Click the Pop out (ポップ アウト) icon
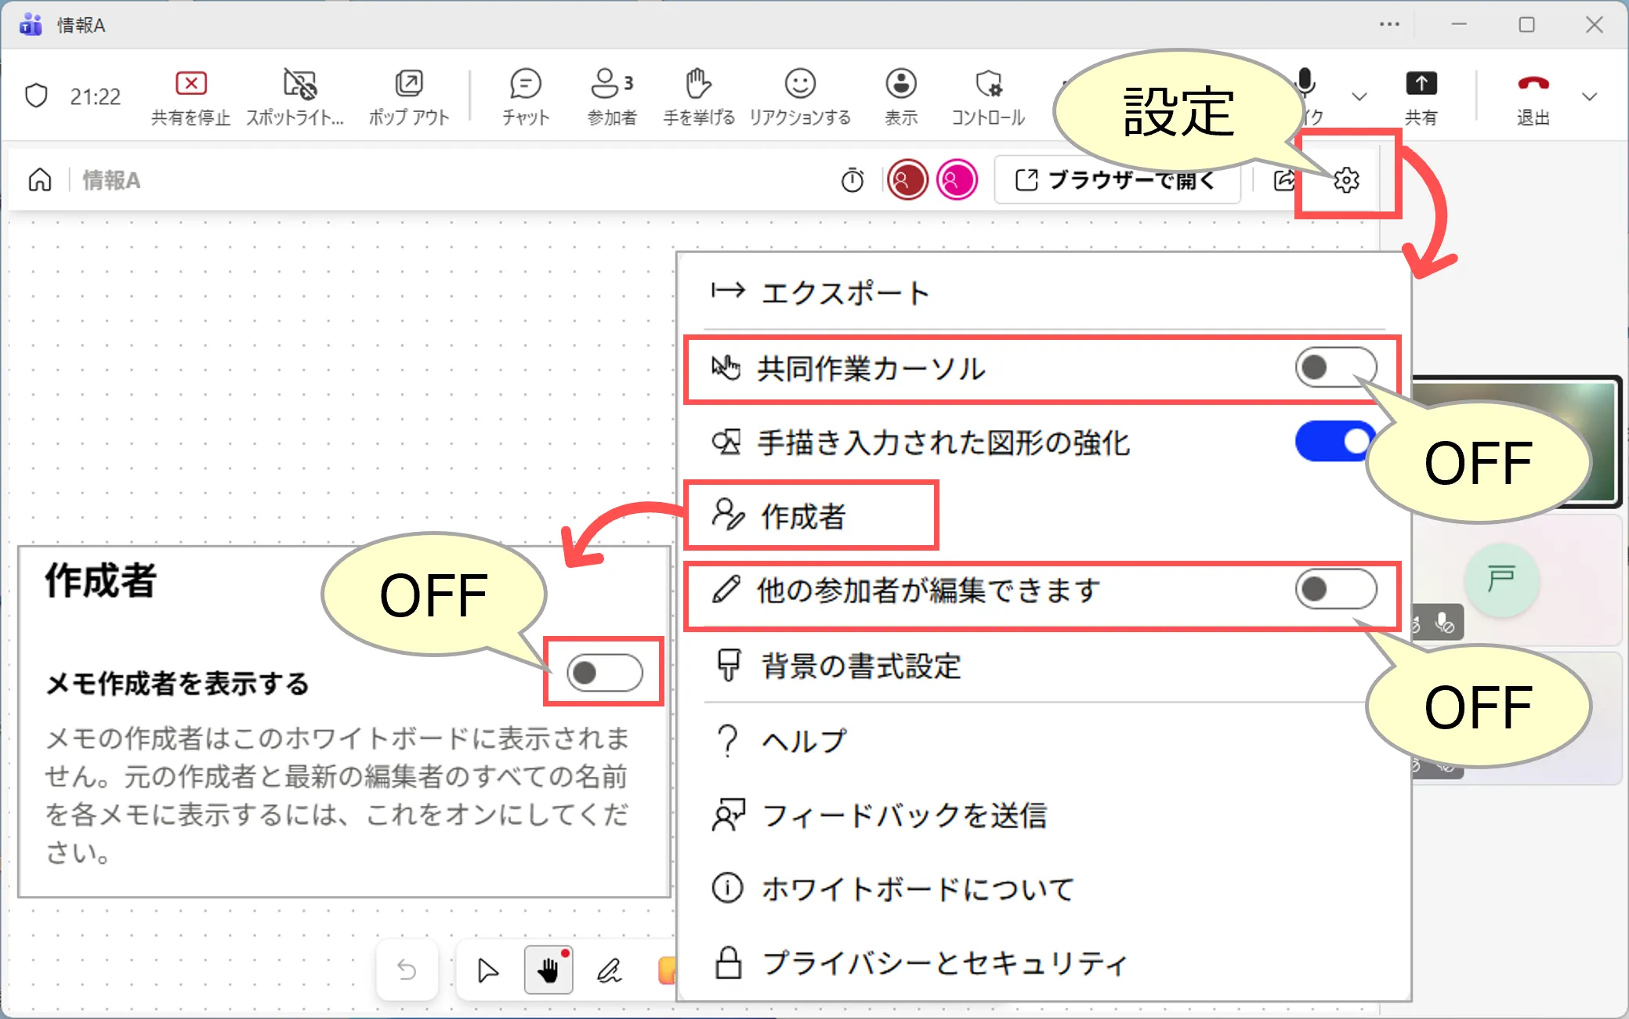 409,84
